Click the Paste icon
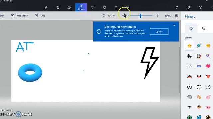 (x=177, y=7)
